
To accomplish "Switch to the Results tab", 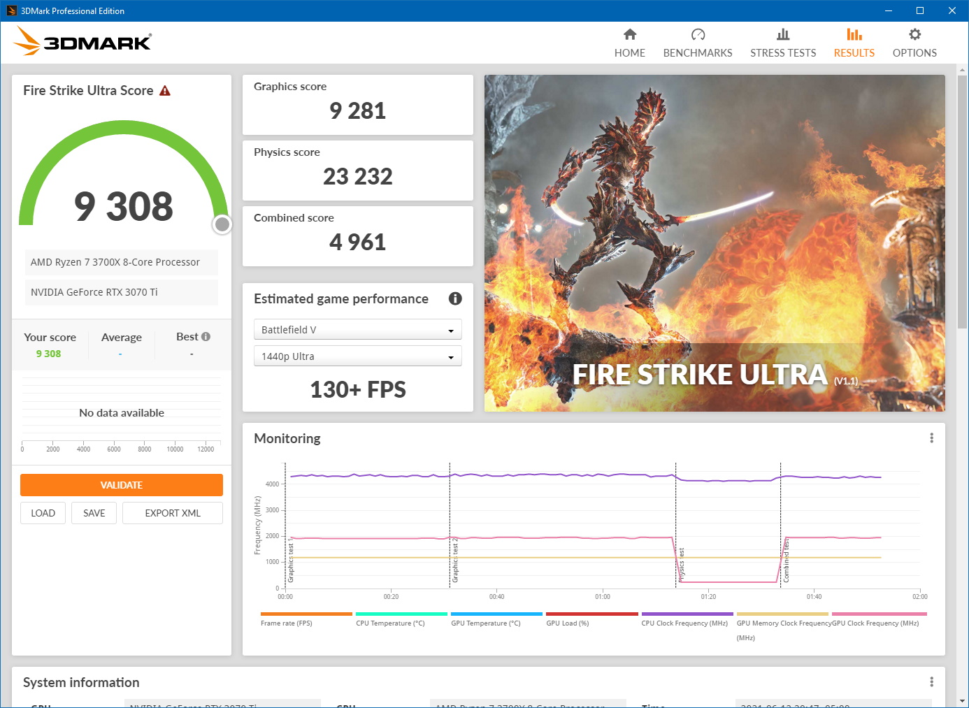I will (x=854, y=43).
